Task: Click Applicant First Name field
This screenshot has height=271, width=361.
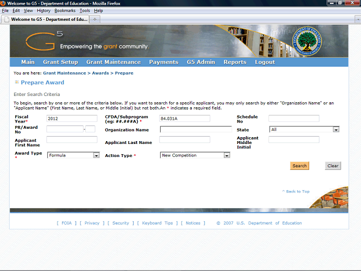Action: click(x=72, y=139)
